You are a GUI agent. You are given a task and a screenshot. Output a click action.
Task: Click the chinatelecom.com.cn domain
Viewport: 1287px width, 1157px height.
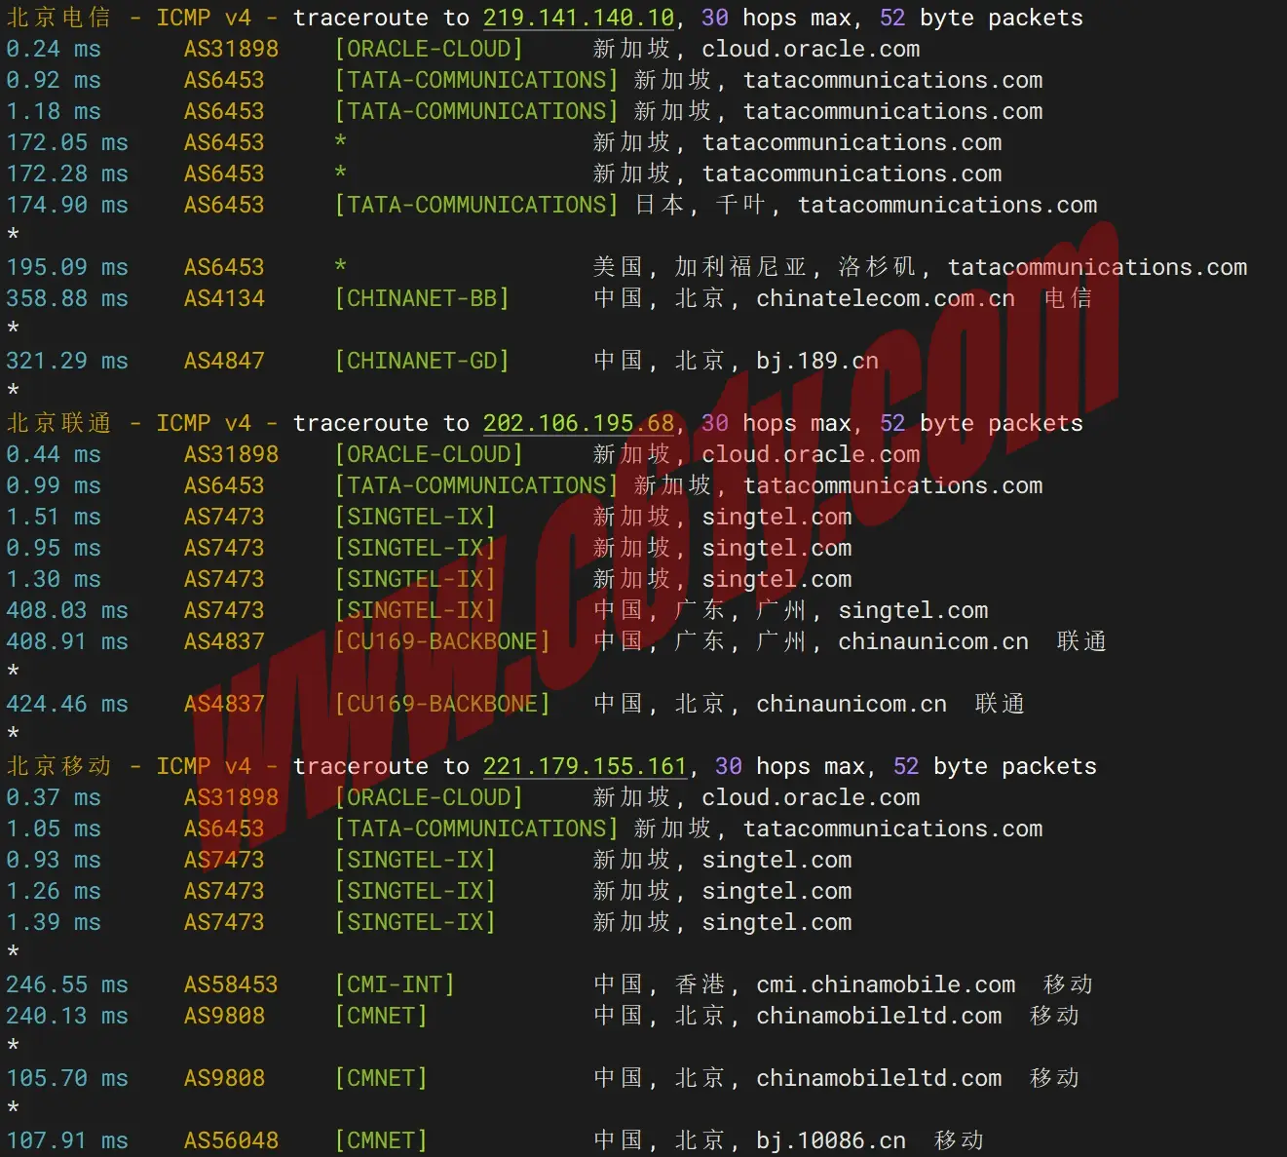886,298
